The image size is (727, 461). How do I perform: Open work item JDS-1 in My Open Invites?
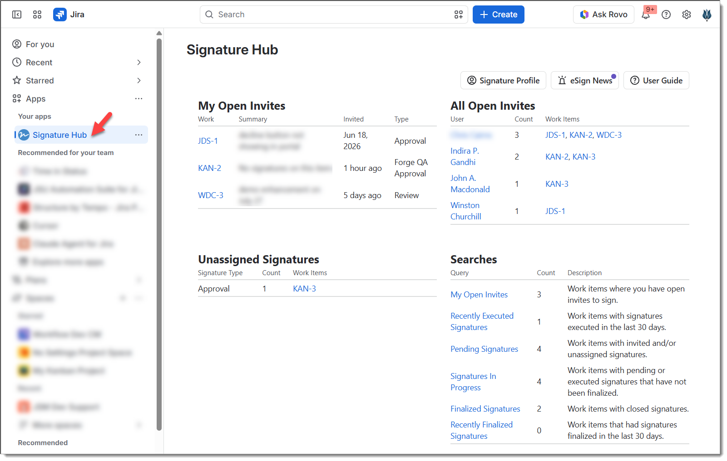pyautogui.click(x=208, y=141)
